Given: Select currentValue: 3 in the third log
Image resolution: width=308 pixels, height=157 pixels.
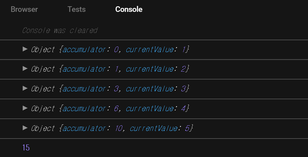Looking at the screenshot, I should point(156,89).
